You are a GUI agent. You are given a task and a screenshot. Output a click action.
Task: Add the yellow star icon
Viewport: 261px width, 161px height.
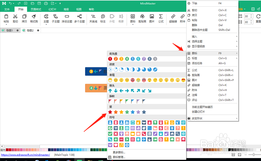121,112
